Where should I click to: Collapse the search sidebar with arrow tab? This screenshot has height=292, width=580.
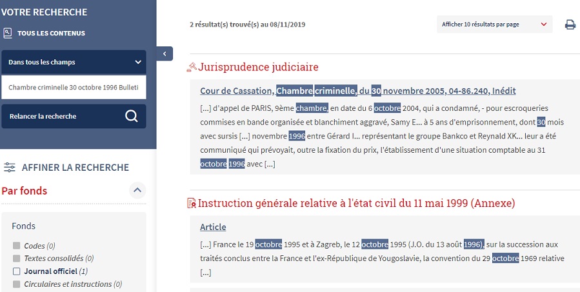(x=165, y=54)
